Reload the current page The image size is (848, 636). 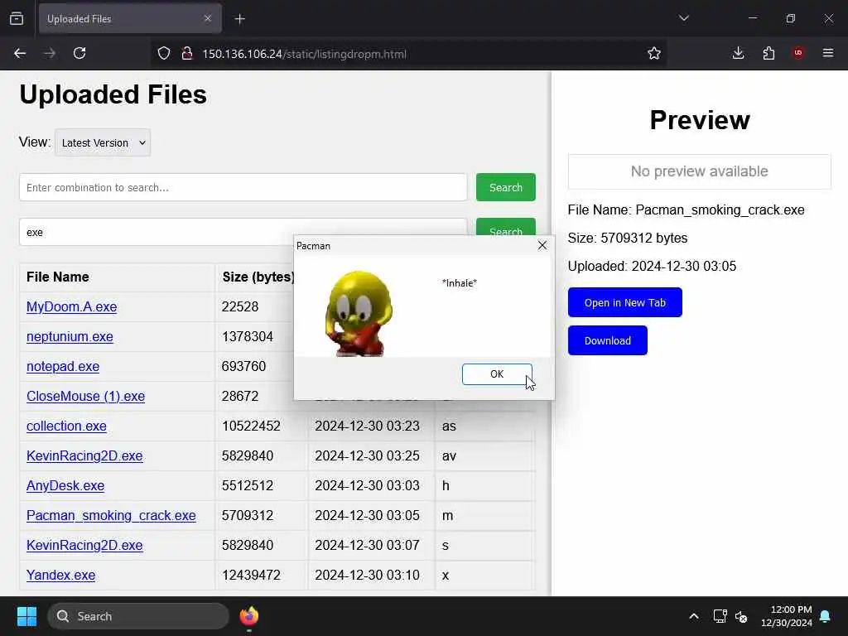point(79,53)
